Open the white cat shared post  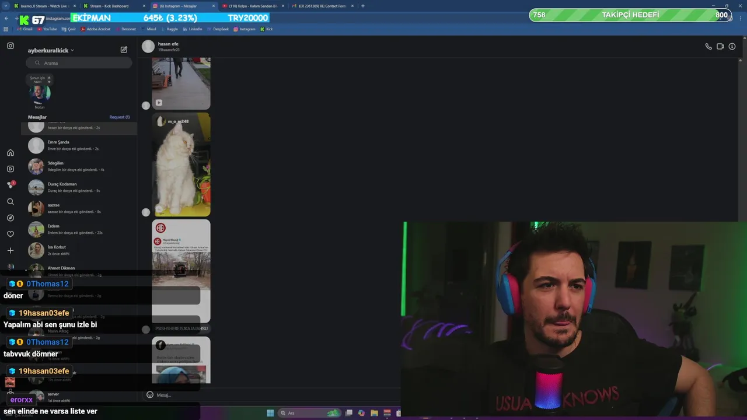pos(181,164)
